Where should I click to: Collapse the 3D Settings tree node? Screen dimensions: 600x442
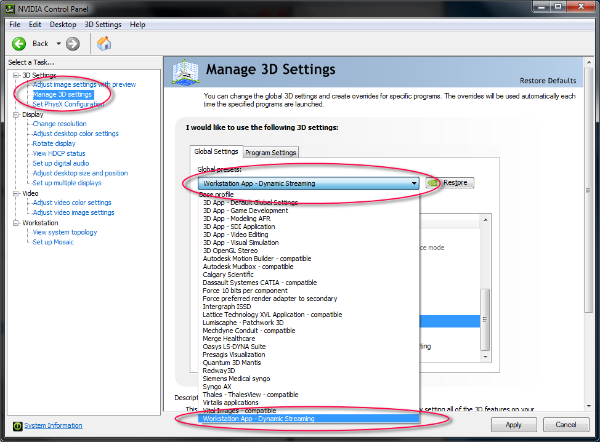pyautogui.click(x=15, y=75)
